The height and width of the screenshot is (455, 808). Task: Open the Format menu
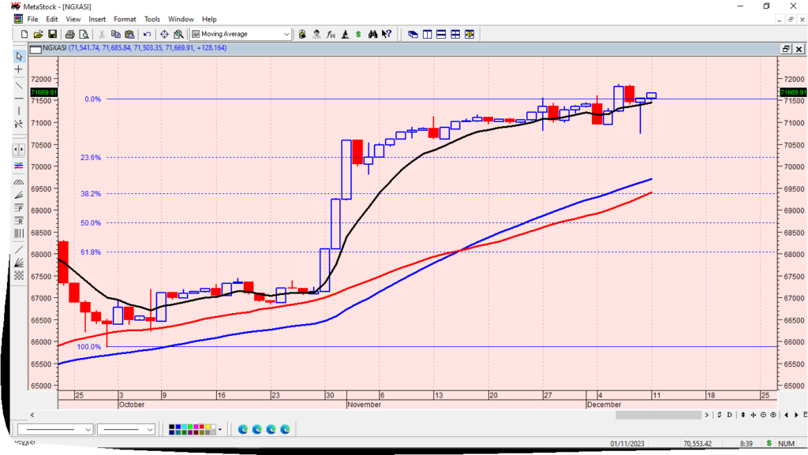click(x=125, y=19)
